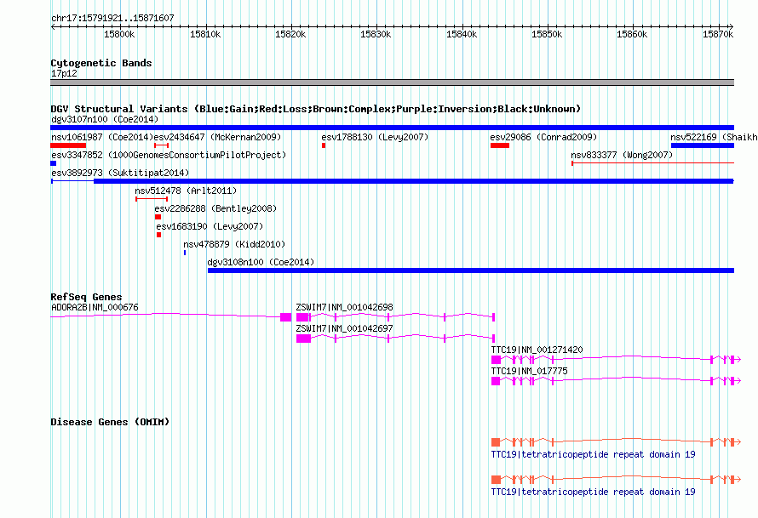
Task: Click the chr17:15791921..15871607 coordinate label
Action: (x=112, y=18)
